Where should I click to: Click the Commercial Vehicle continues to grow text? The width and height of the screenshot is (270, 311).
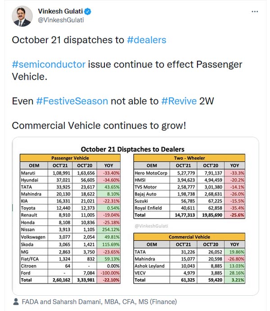coord(99,126)
